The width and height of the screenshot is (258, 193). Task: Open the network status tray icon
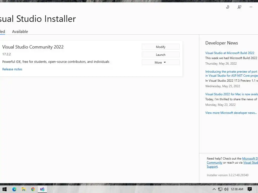tap(220, 189)
